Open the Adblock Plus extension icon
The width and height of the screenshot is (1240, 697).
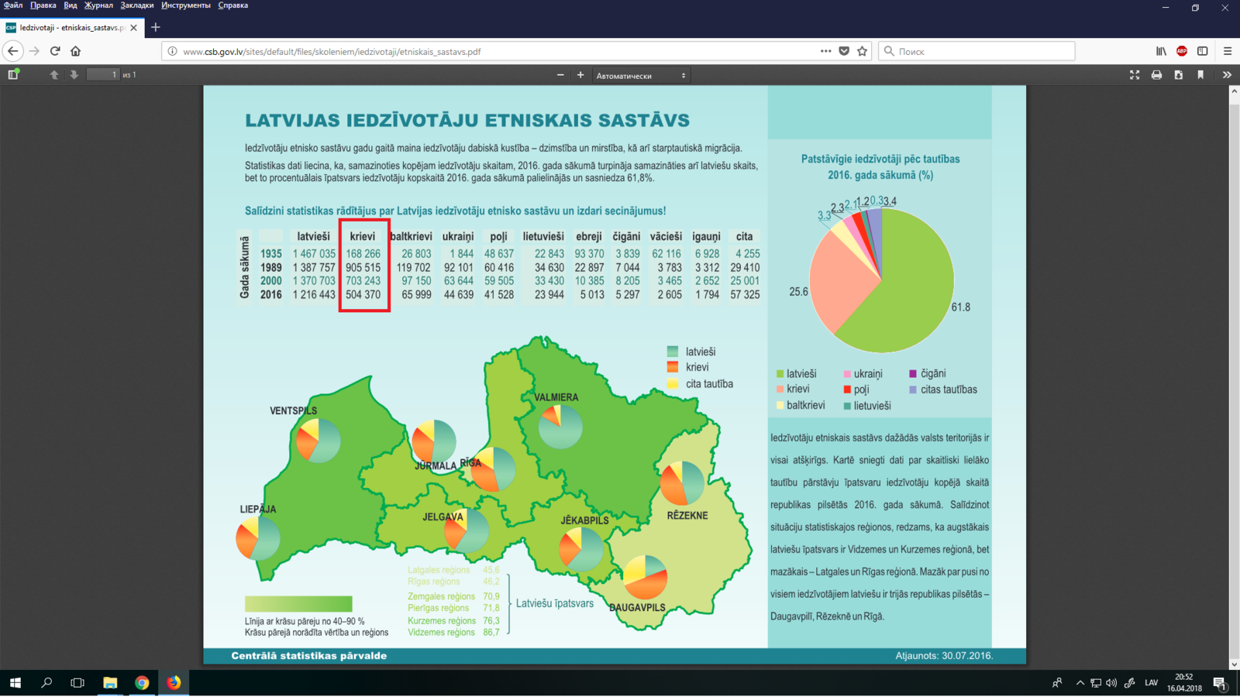coord(1182,51)
